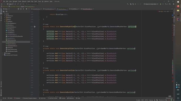Open the Unit Tests tool window
The height and width of the screenshot is (101, 181).
tap(42, 98)
